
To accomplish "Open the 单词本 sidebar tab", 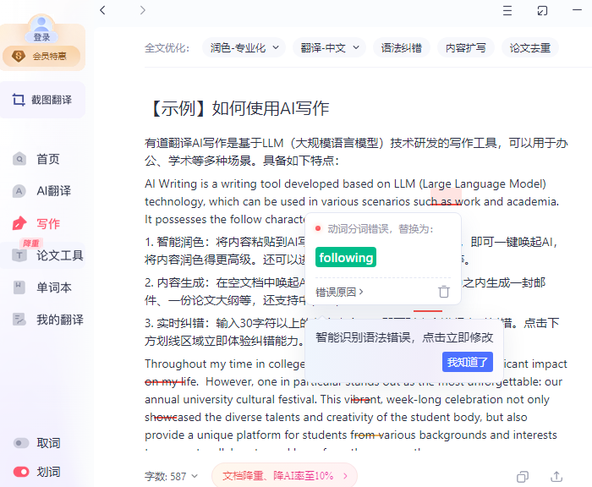I will click(x=52, y=287).
